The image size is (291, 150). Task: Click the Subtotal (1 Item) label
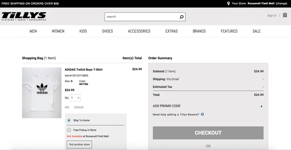point(164,71)
